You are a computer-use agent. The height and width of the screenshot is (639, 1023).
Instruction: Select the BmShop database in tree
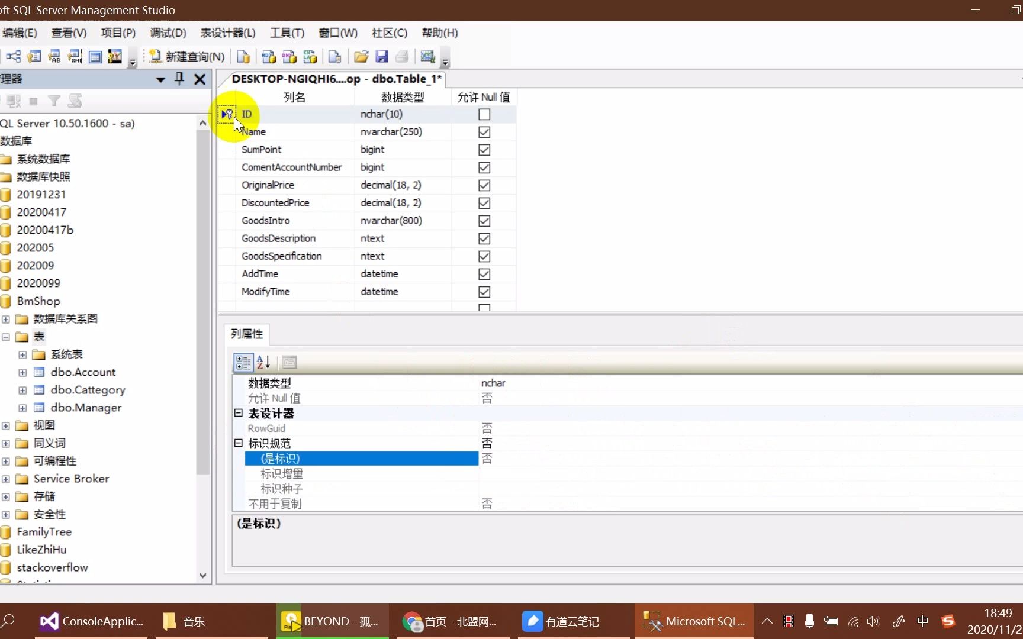point(38,301)
